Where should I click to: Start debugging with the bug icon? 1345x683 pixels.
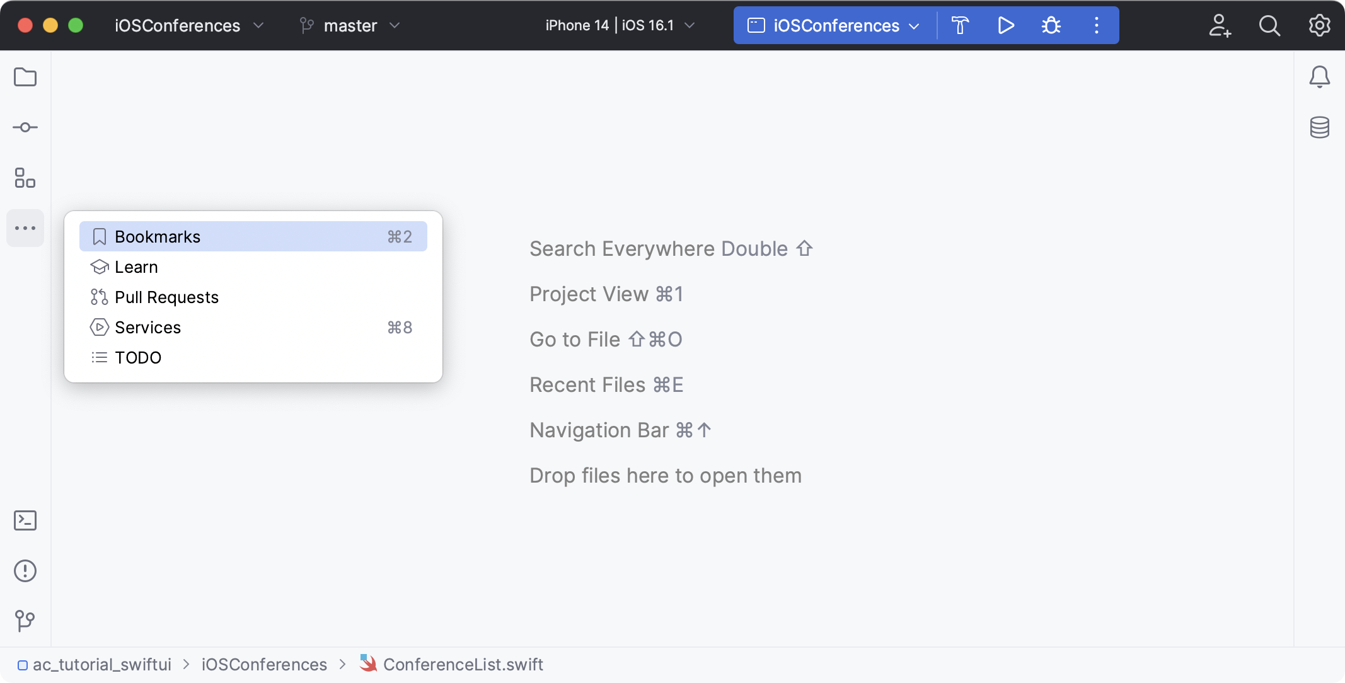[x=1051, y=25]
